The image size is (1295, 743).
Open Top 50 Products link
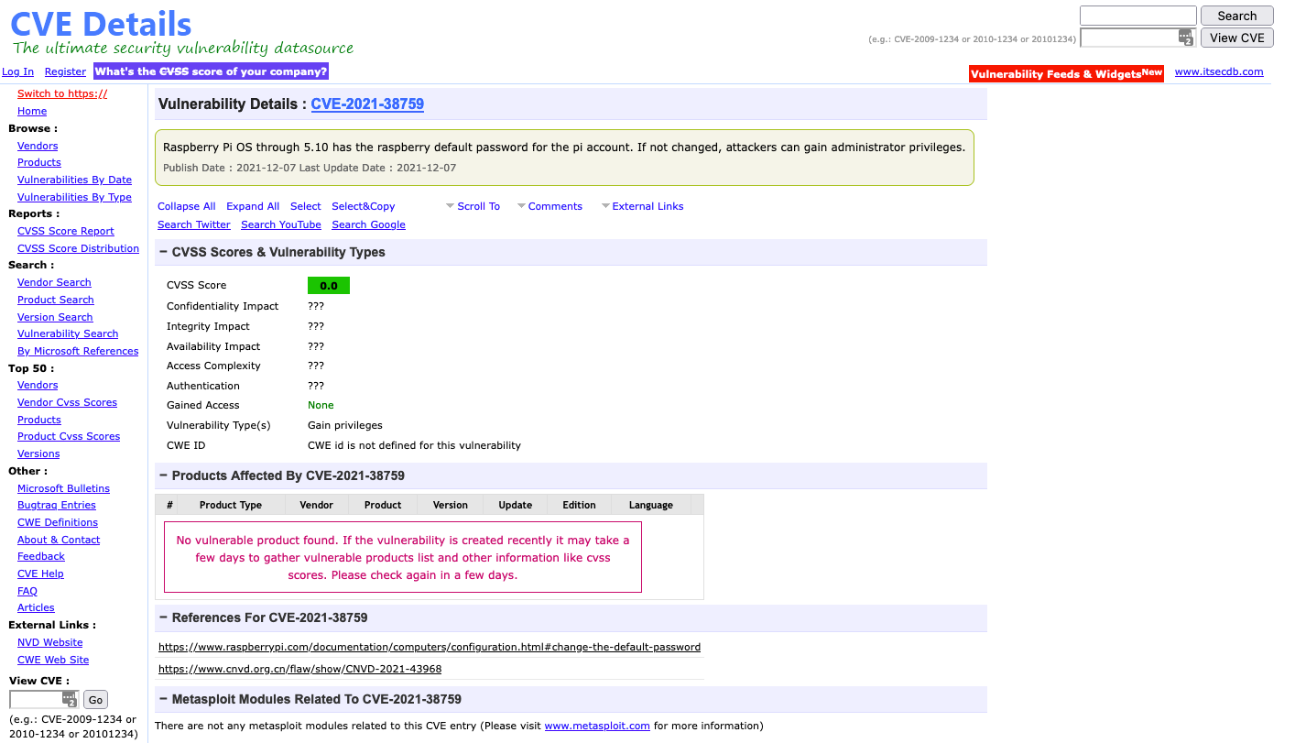[x=39, y=420]
